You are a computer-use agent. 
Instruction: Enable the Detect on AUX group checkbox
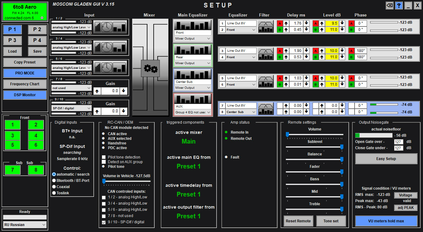click(x=104, y=162)
